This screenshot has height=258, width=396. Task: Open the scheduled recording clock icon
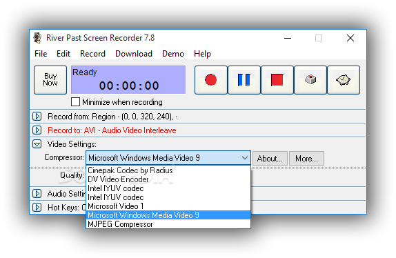pyautogui.click(x=344, y=80)
